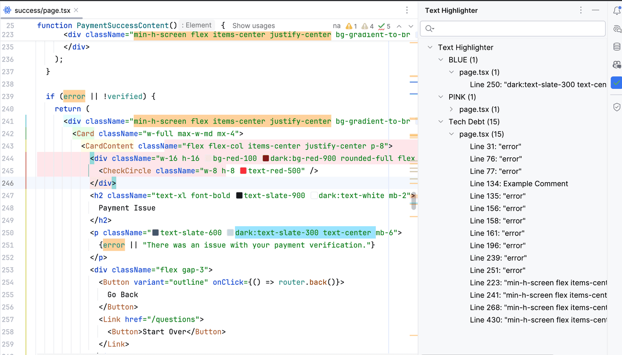Image resolution: width=622 pixels, height=355 pixels.
Task: Select the Line 239 "error" entry
Action: [x=498, y=258]
